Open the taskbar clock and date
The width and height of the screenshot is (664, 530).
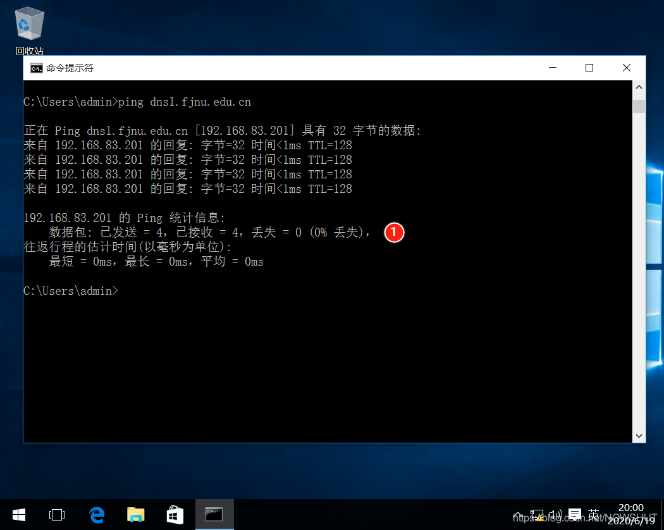[x=630, y=514]
